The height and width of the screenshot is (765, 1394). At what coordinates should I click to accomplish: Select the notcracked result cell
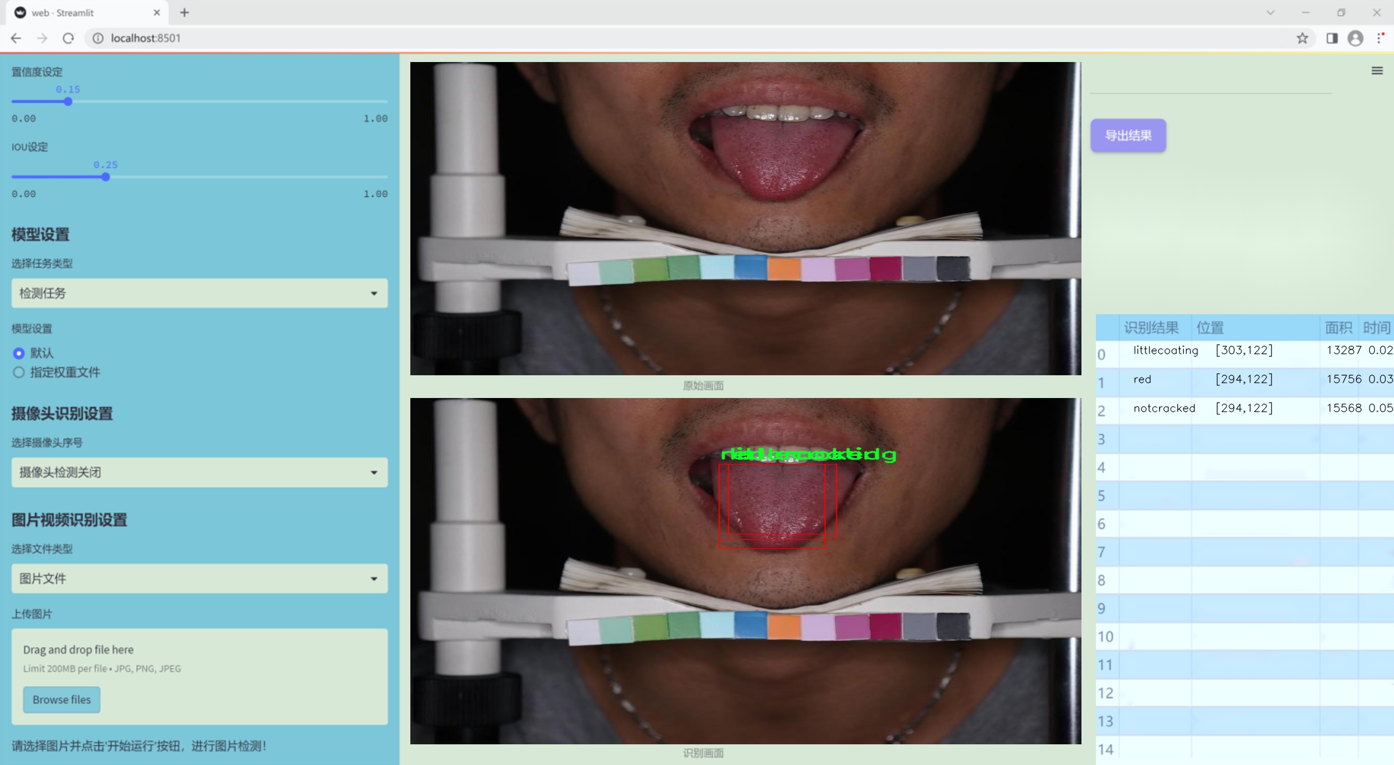coord(1155,411)
